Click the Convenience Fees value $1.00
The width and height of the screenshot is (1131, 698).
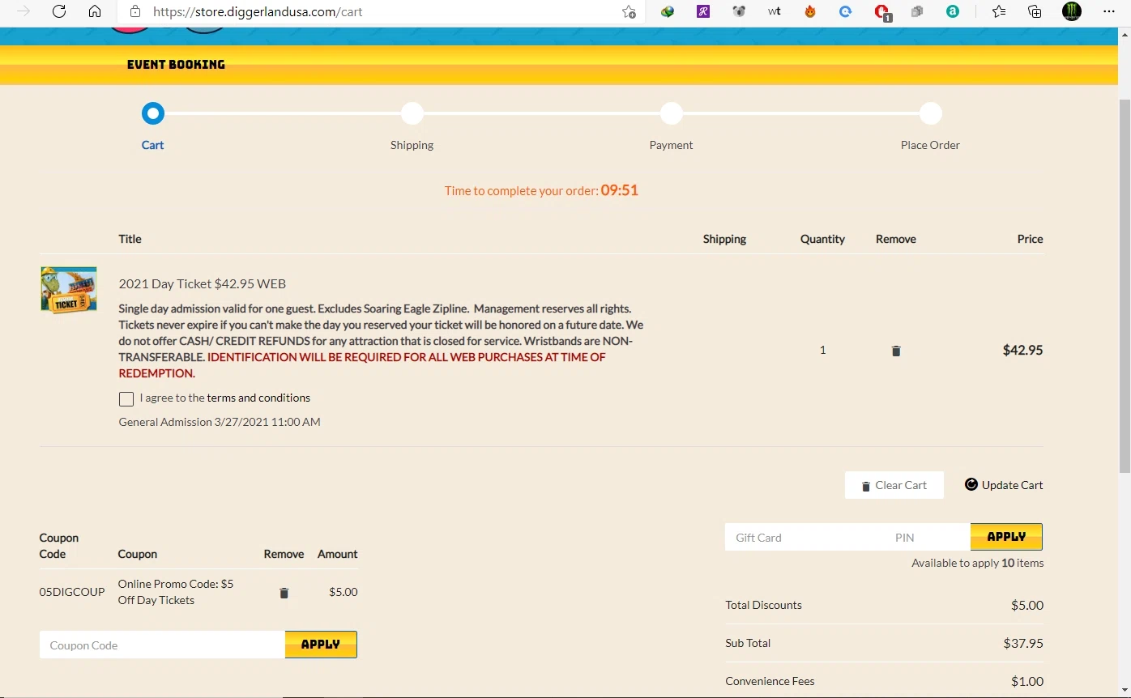1027,682
